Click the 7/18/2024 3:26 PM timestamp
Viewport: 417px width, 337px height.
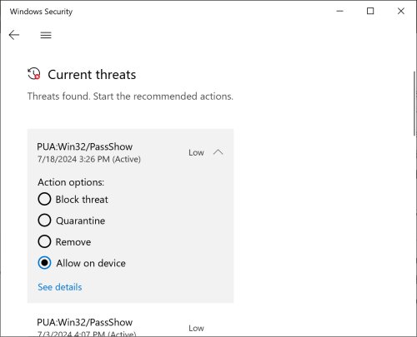[x=73, y=159]
